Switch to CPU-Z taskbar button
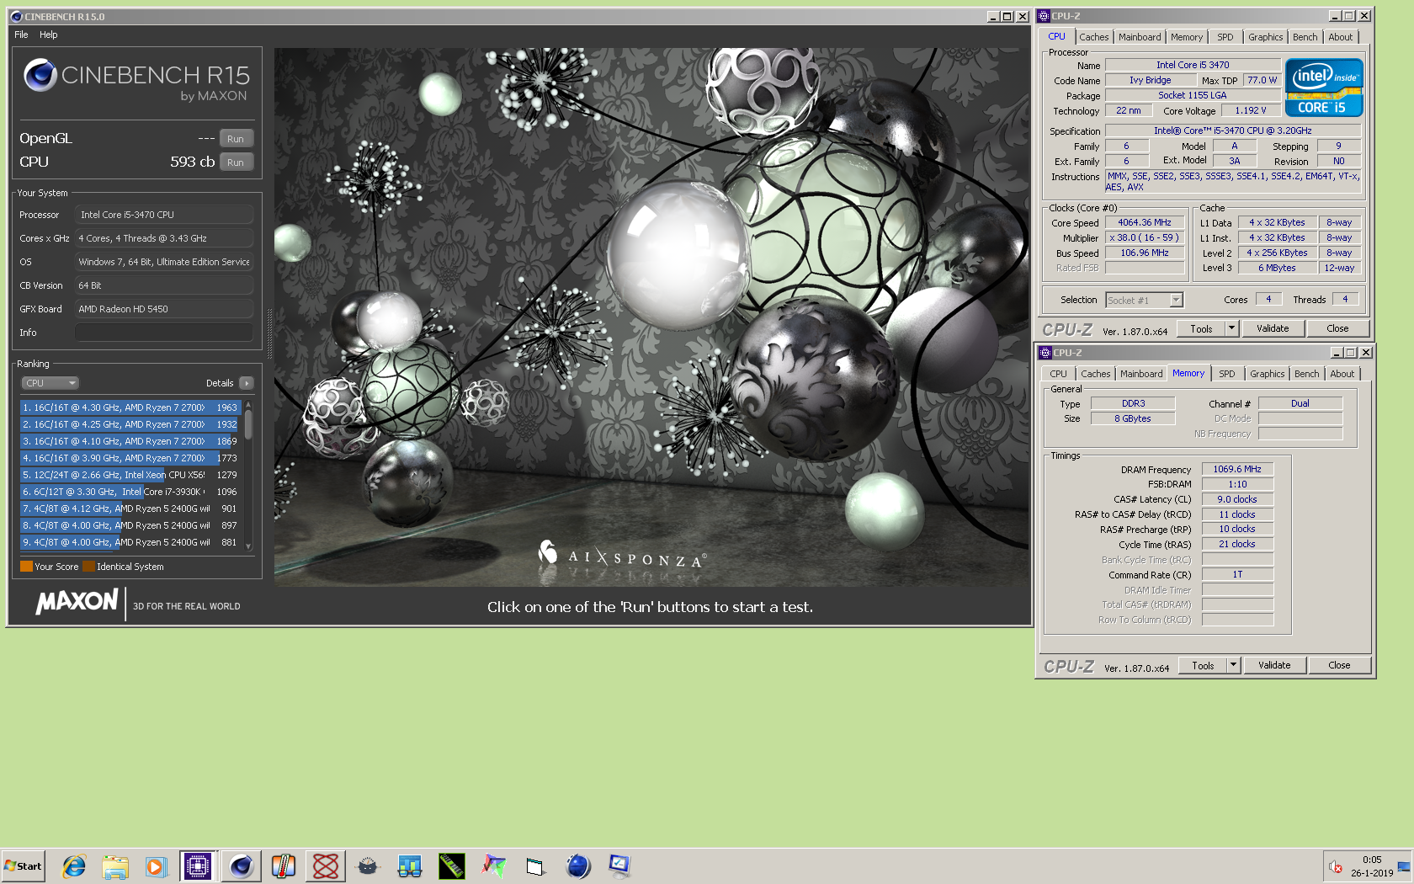 [198, 866]
